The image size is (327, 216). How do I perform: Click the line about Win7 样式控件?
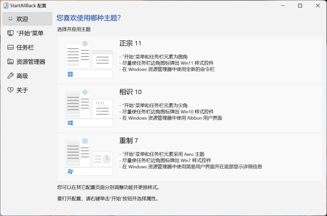(165, 161)
